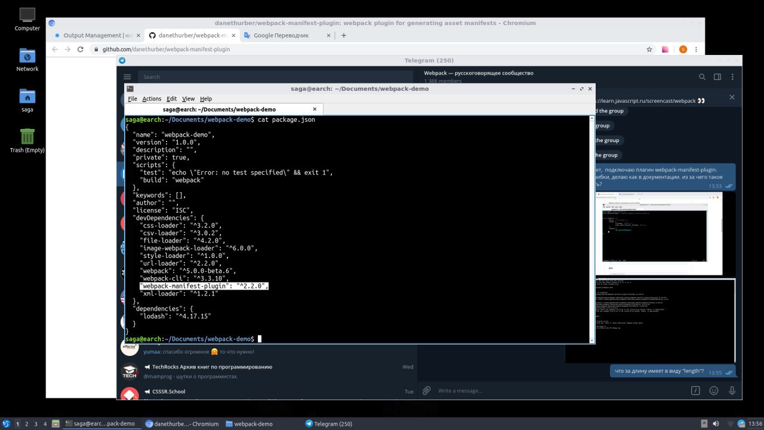The height and width of the screenshot is (430, 764).
Task: Open the taskbar start menu icon
Action: click(x=7, y=423)
